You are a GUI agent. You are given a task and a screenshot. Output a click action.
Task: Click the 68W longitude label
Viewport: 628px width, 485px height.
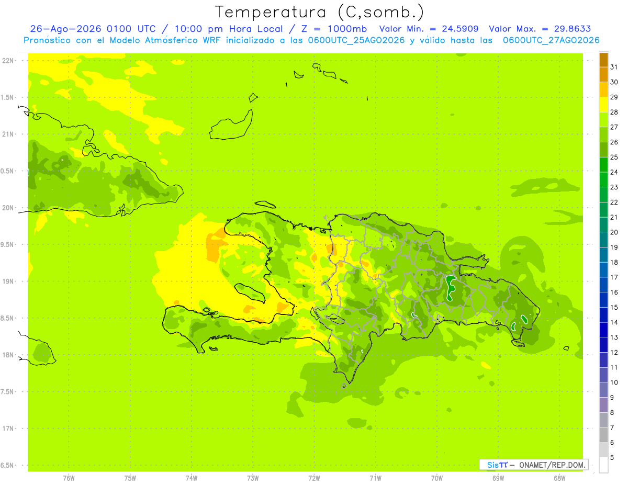pyautogui.click(x=559, y=478)
